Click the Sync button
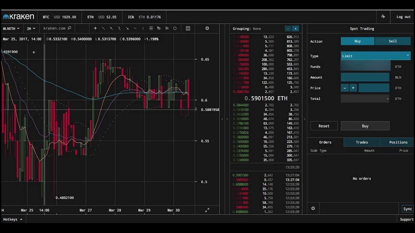 pos(408,209)
